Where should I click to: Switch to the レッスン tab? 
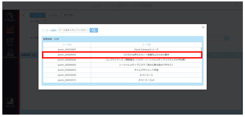53,15
